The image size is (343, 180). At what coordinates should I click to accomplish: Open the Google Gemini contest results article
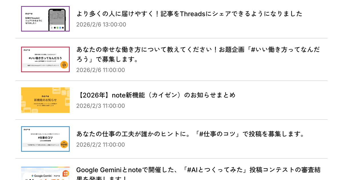pos(197,171)
